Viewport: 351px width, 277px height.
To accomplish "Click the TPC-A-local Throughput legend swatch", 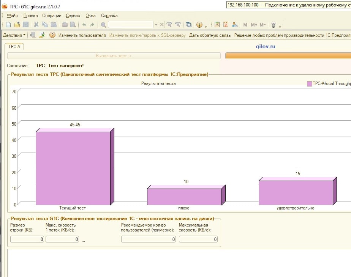I will click(x=309, y=84).
